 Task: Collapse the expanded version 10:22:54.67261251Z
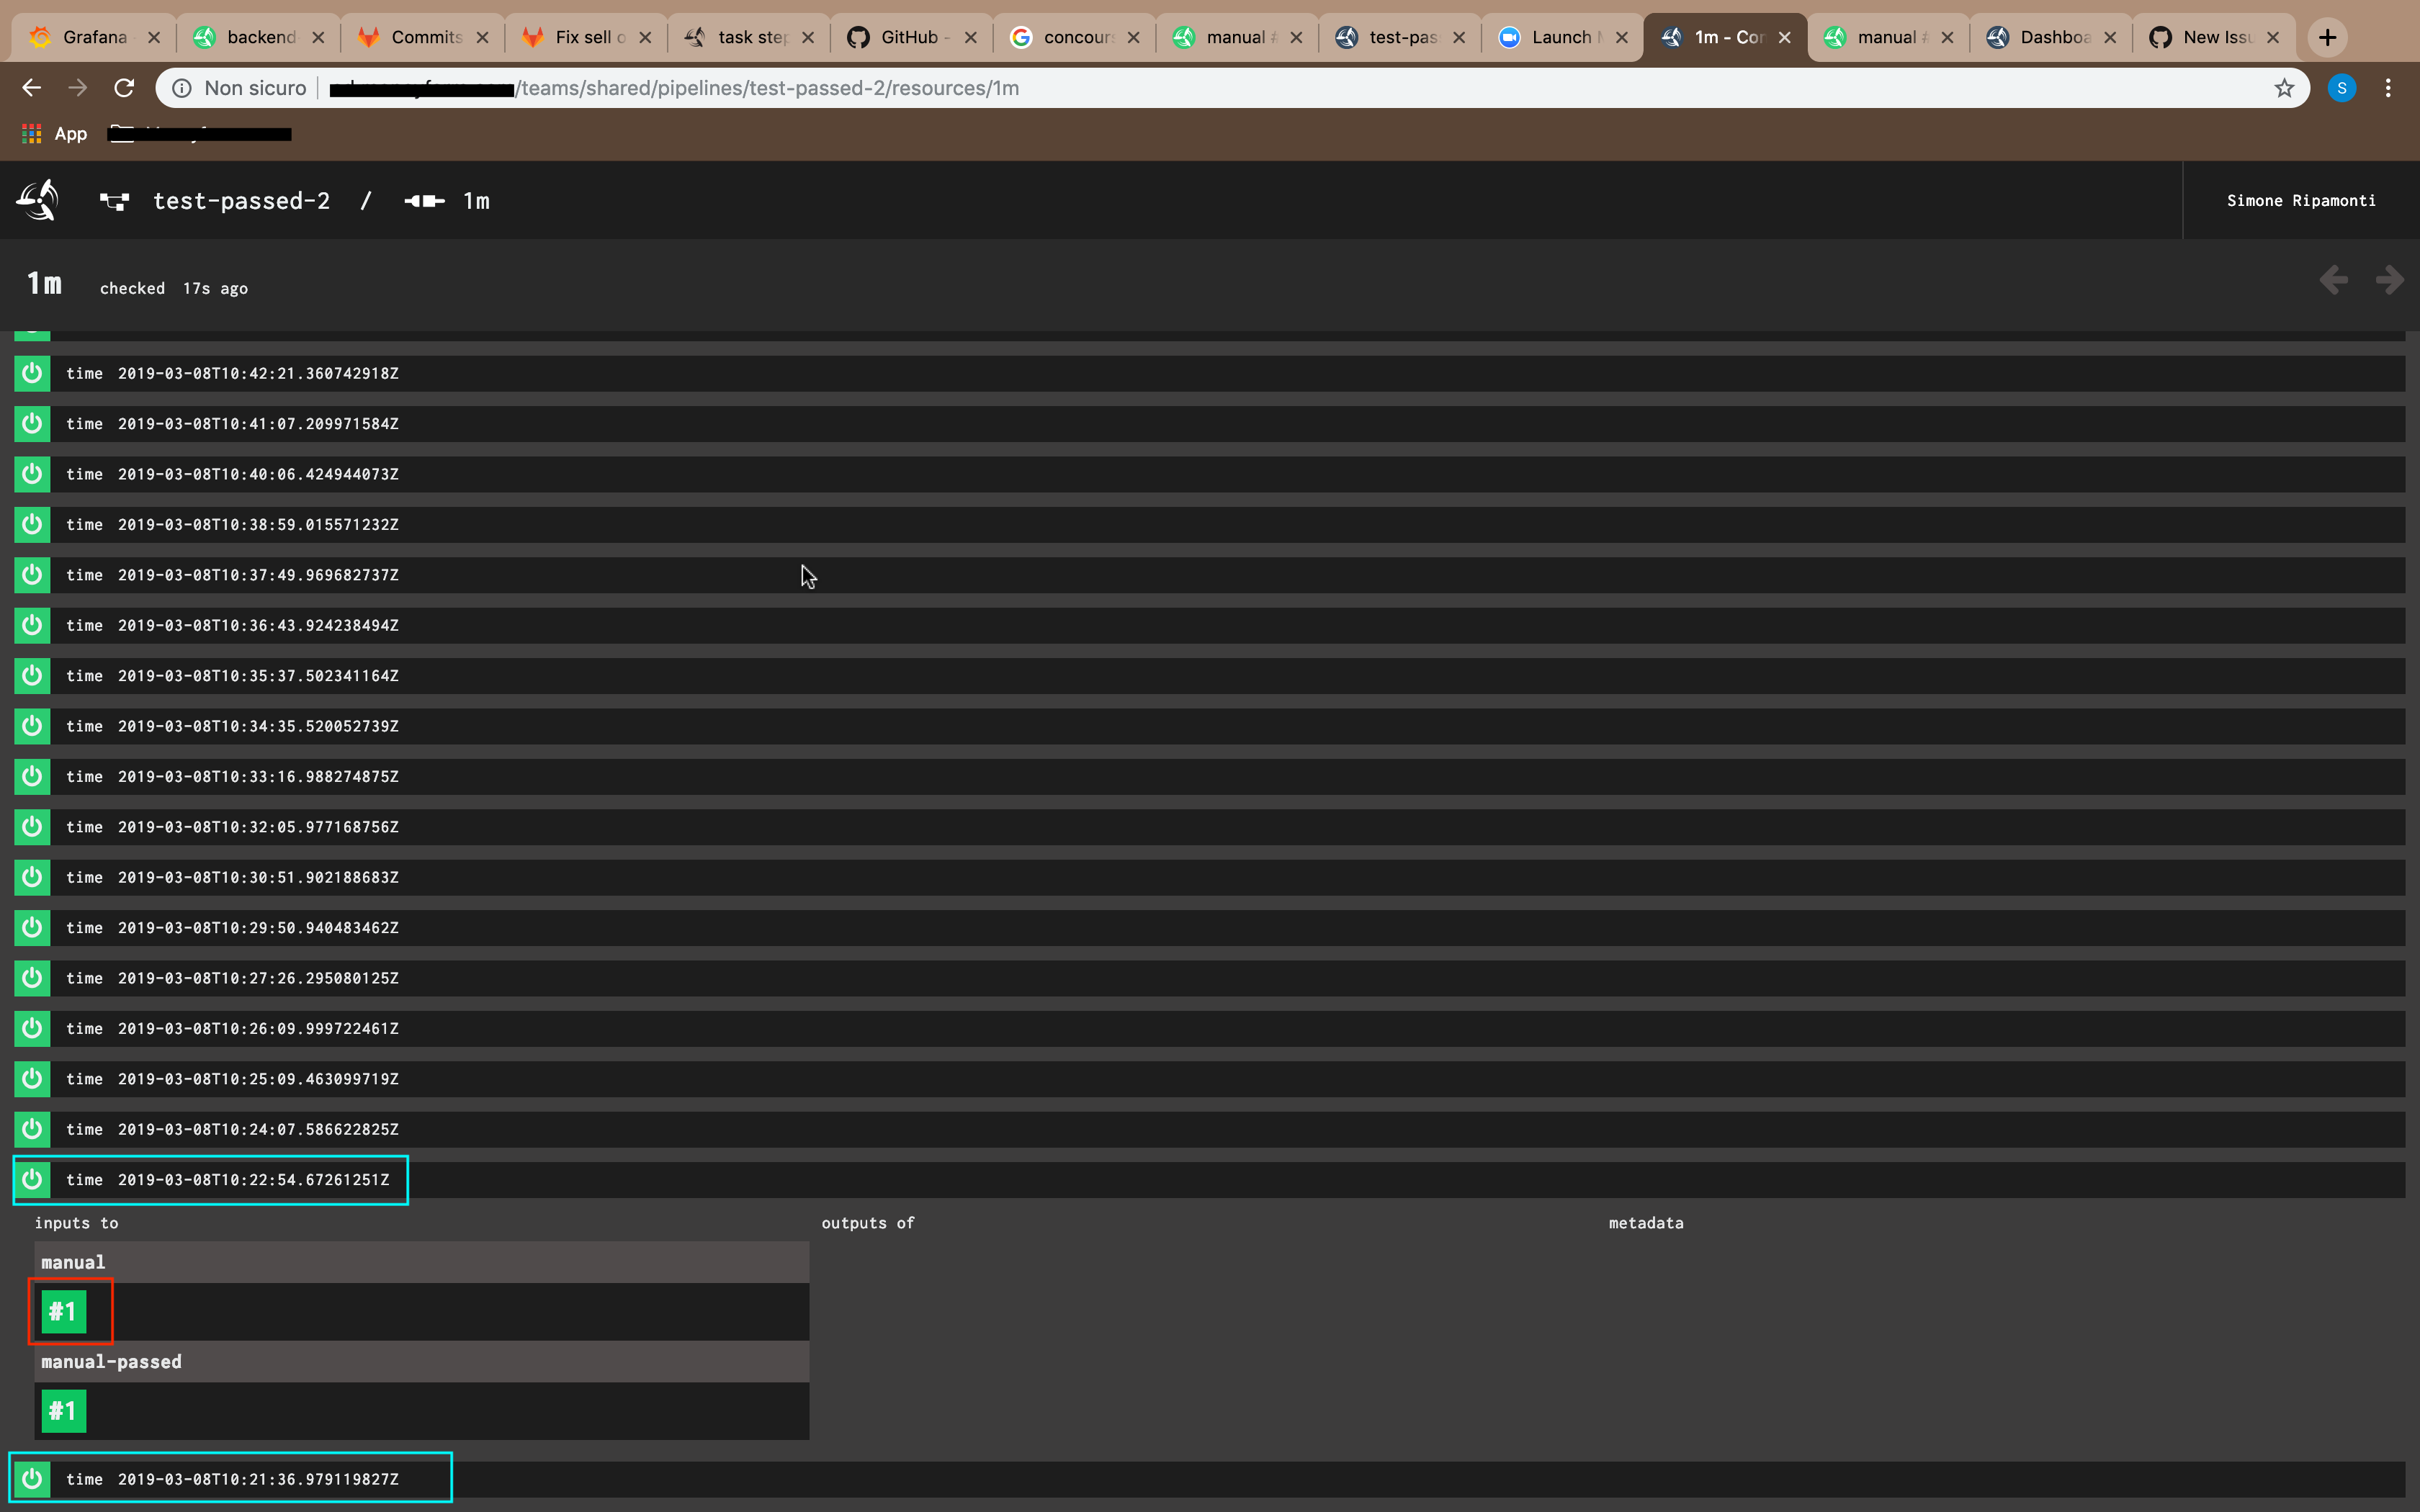tap(253, 1180)
